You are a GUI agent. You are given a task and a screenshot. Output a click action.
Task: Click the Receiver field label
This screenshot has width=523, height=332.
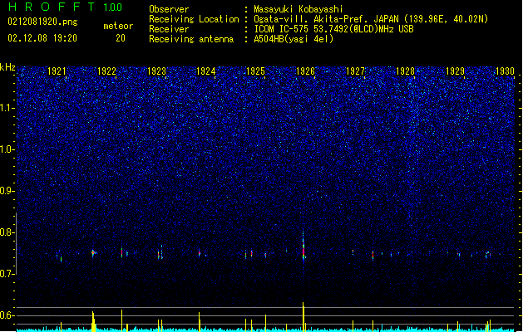[x=169, y=29]
